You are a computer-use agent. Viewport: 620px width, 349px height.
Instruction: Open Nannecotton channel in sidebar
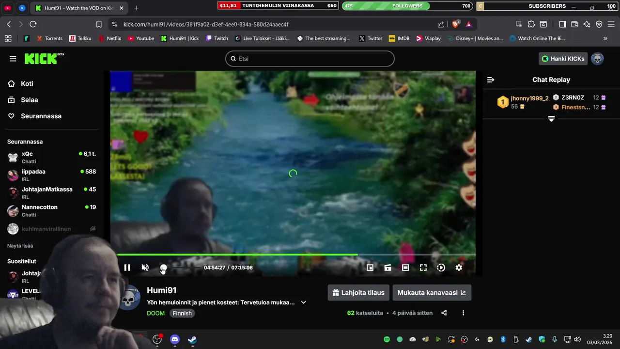[52, 210]
